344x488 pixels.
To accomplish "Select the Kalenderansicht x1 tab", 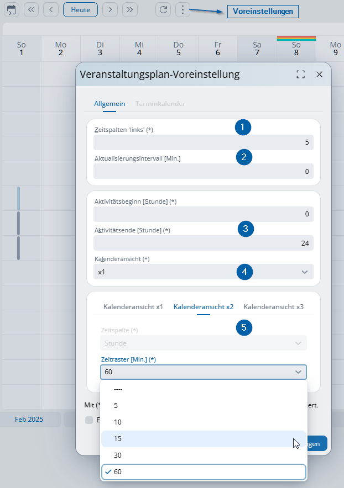I will coord(133,306).
